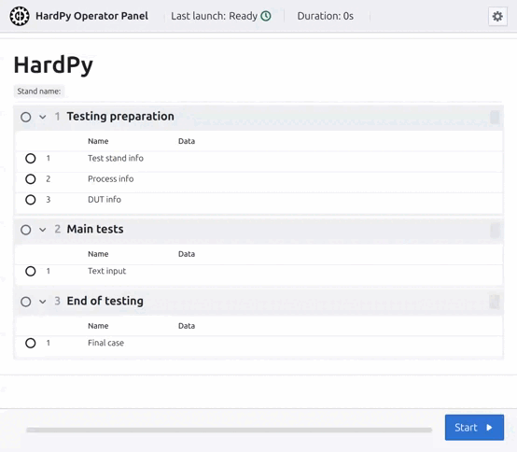Click the clock icon beside Ready status
The height and width of the screenshot is (452, 517).
point(266,16)
